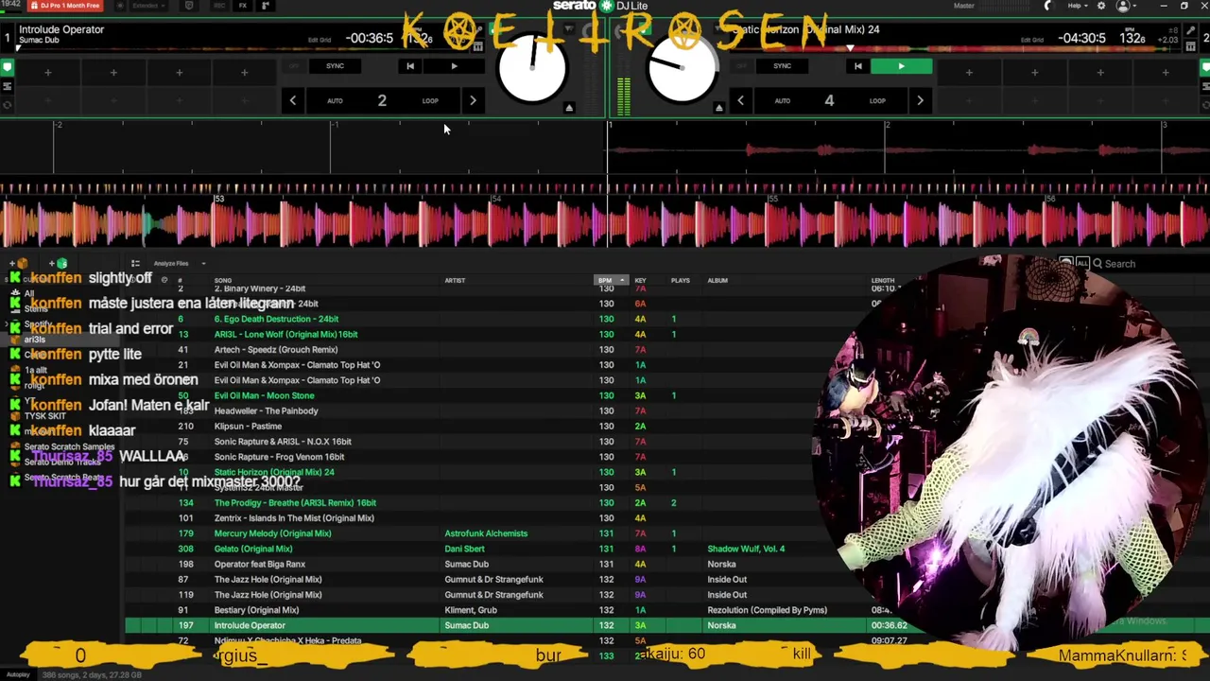Toggle library list view icon
Image resolution: width=1210 pixels, height=681 pixels.
(x=135, y=264)
